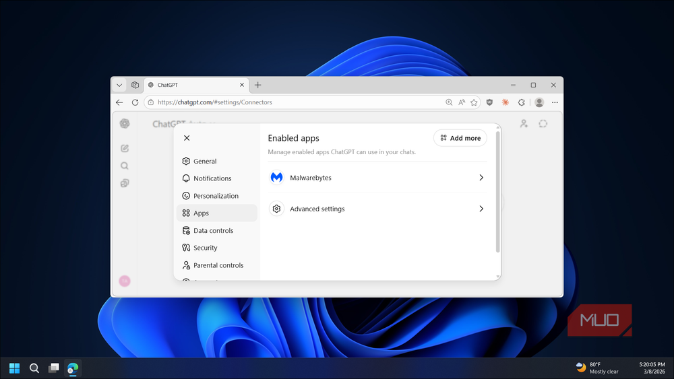Add page to favorites star icon

tap(474, 102)
